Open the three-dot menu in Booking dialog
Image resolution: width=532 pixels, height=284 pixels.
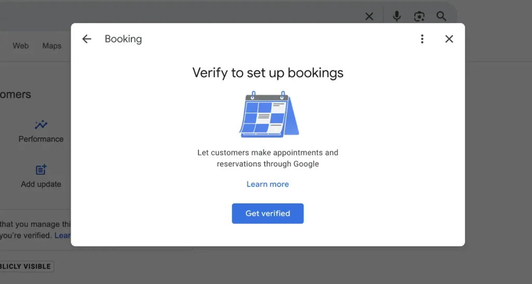(422, 39)
